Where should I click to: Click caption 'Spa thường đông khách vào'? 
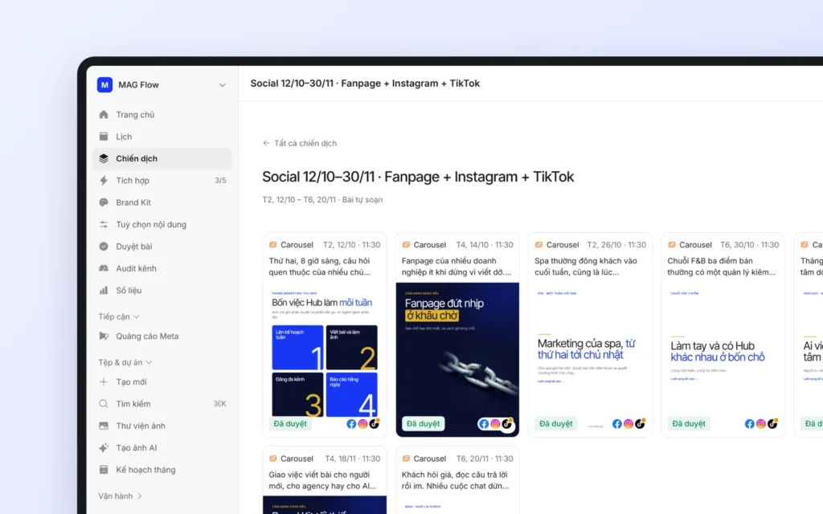(586, 261)
